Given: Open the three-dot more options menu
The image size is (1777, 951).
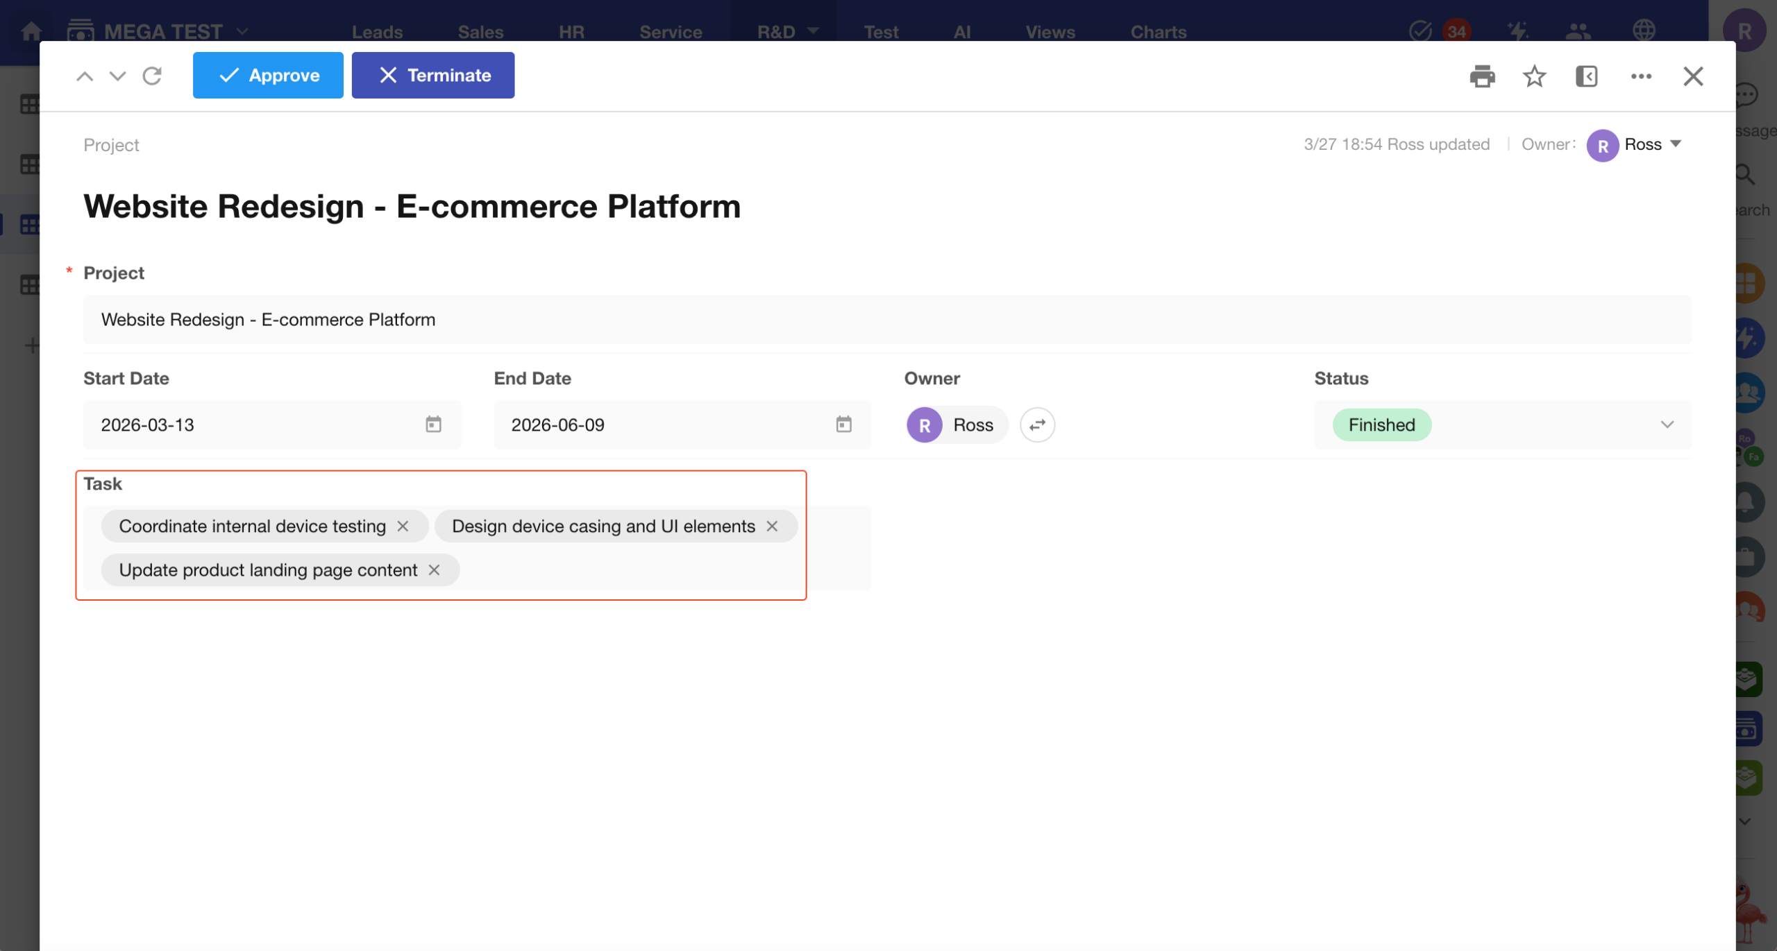Looking at the screenshot, I should 1641,76.
